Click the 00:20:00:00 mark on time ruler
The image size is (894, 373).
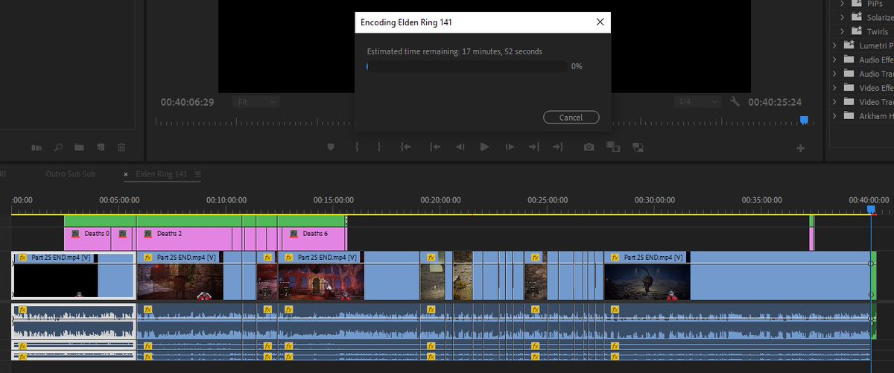tap(440, 200)
